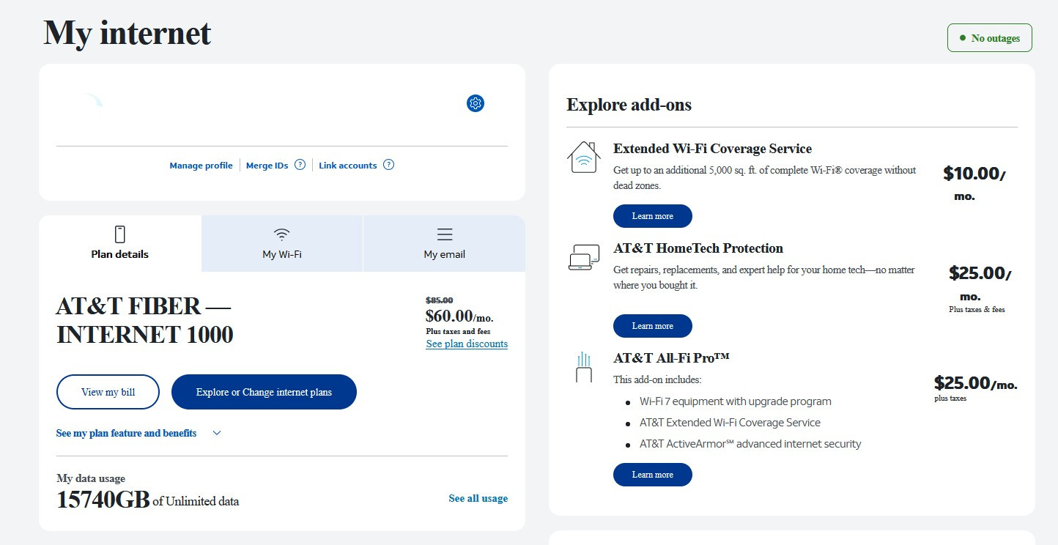Learn more about AT&T All-Fi Pro
Image resolution: width=1058 pixels, height=545 pixels.
tap(653, 475)
